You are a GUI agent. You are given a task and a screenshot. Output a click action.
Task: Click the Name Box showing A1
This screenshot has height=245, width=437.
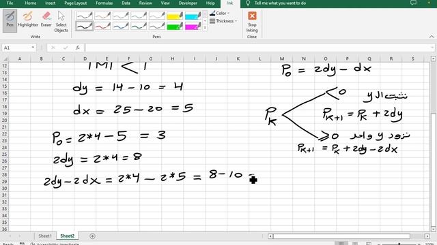16,48
